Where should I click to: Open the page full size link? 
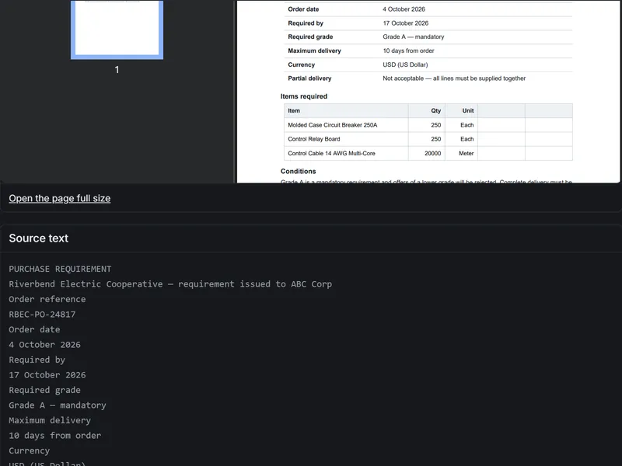(60, 198)
